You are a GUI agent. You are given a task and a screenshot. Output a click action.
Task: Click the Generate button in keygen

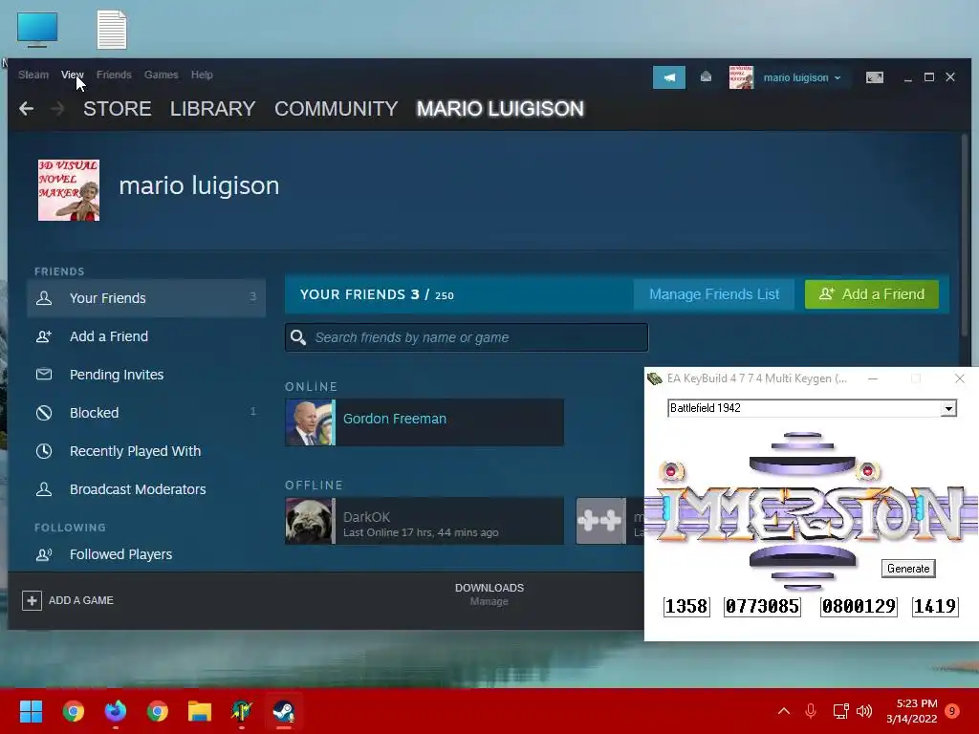908,569
